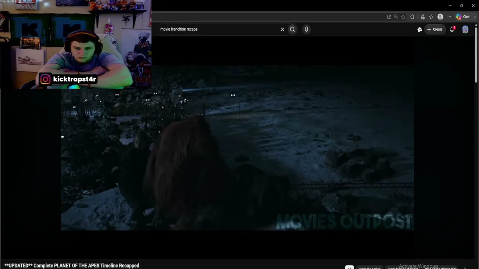Clear the YouTube search box text

point(283,29)
